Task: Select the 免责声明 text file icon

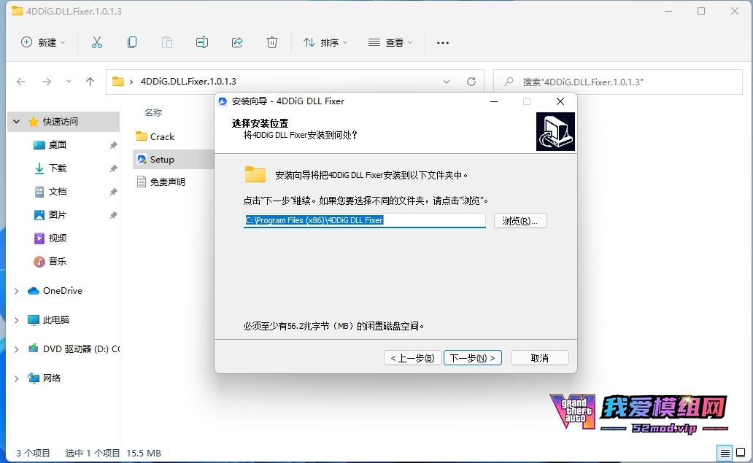Action: click(142, 182)
